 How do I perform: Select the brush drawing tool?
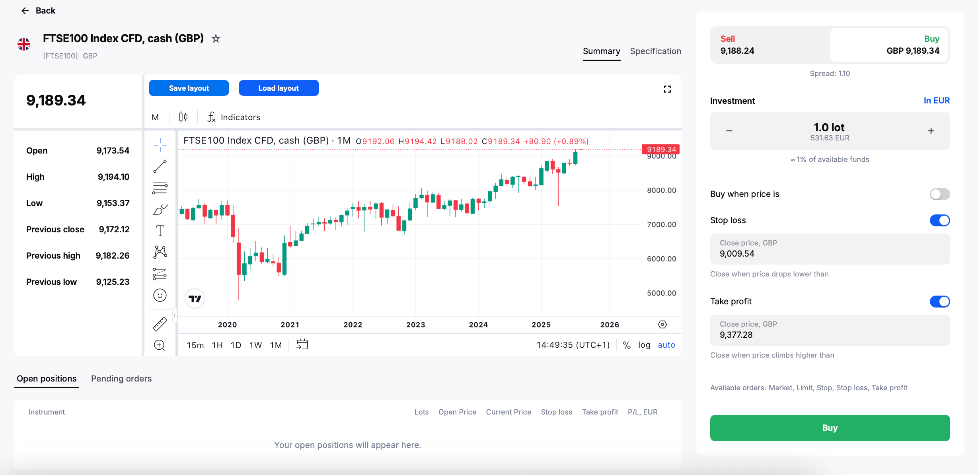pos(160,209)
